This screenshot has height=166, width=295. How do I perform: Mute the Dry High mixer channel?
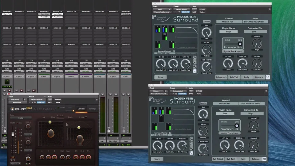click(x=116, y=94)
